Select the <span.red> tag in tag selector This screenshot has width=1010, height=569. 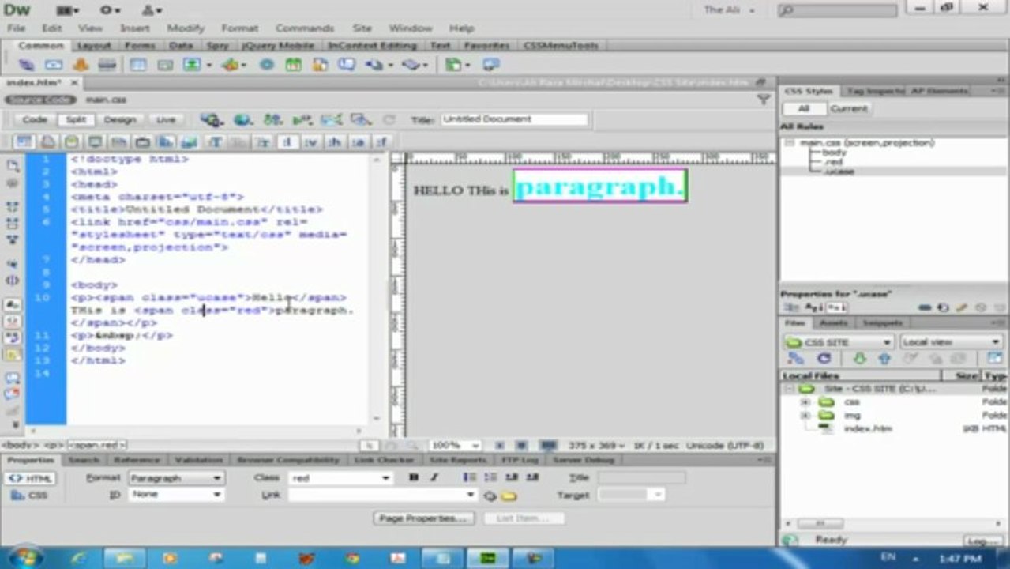[97, 446]
